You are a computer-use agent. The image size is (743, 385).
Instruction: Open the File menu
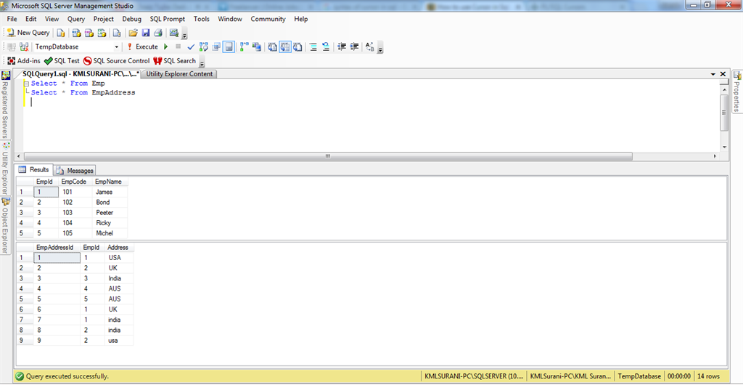[x=12, y=19]
